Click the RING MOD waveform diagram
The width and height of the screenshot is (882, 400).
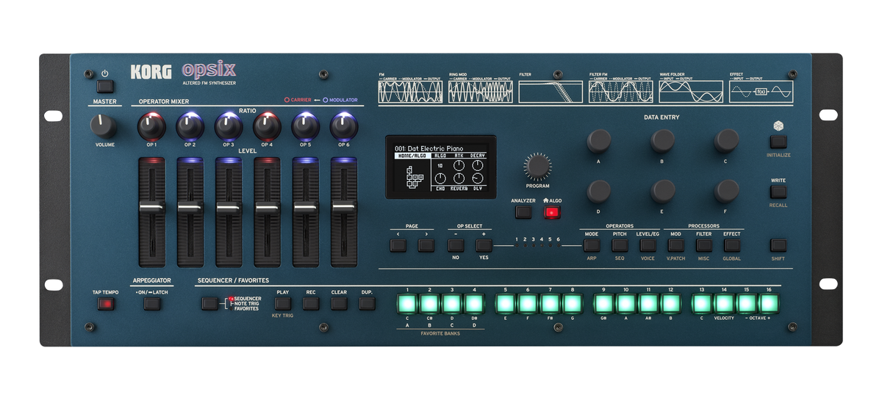click(x=481, y=92)
